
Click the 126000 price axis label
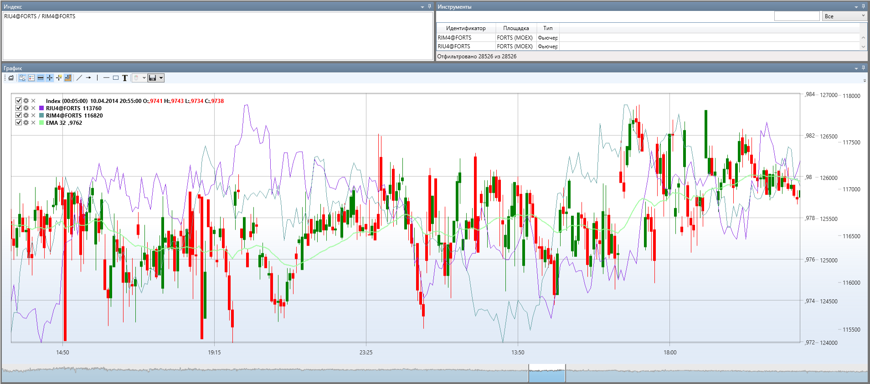point(829,178)
